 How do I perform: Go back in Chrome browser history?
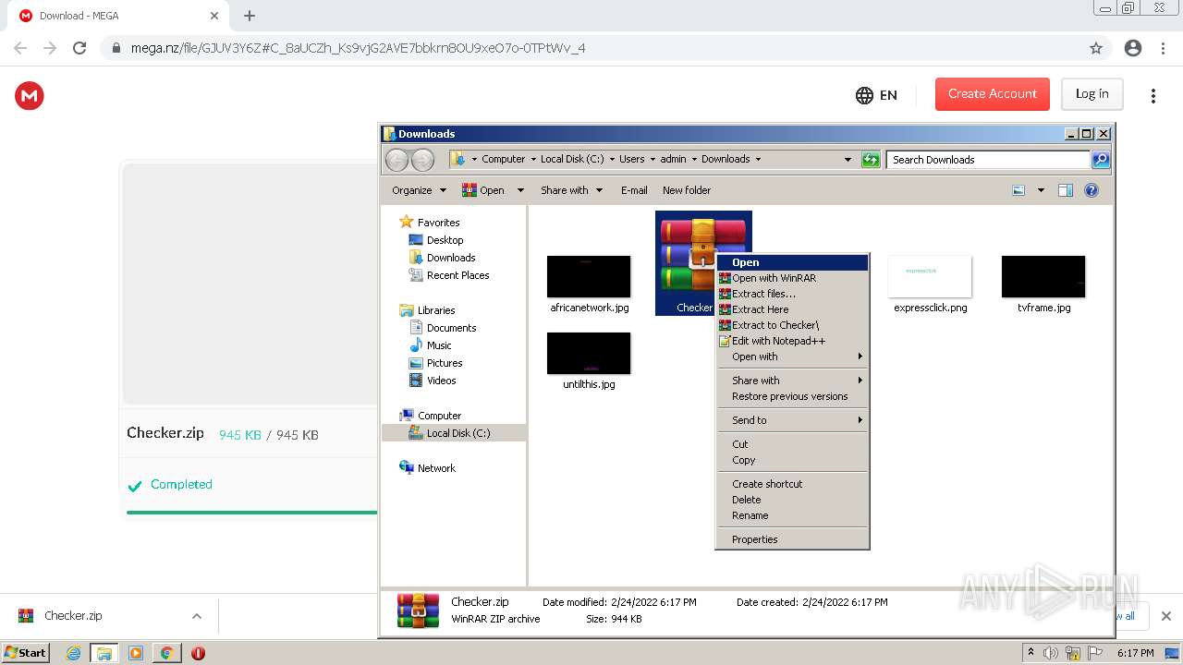pyautogui.click(x=20, y=48)
